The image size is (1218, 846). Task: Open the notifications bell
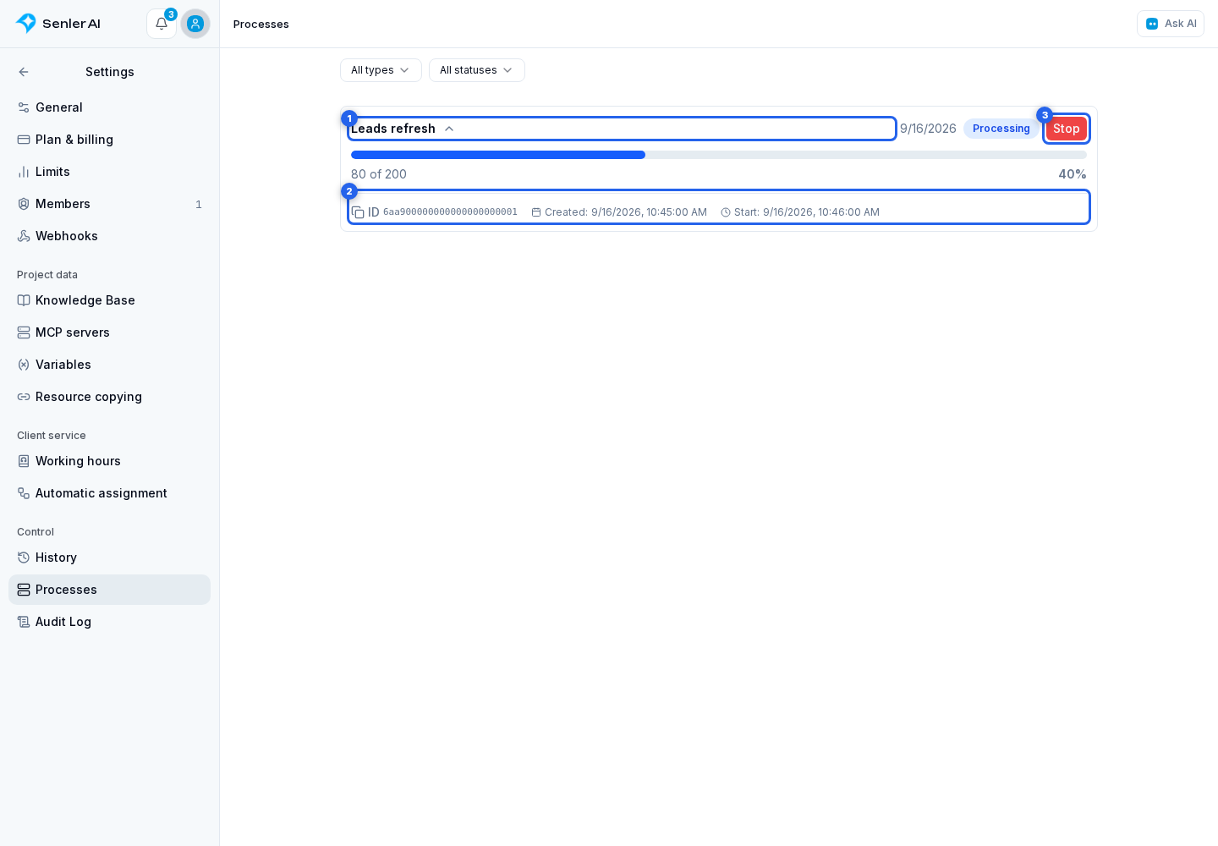click(162, 24)
